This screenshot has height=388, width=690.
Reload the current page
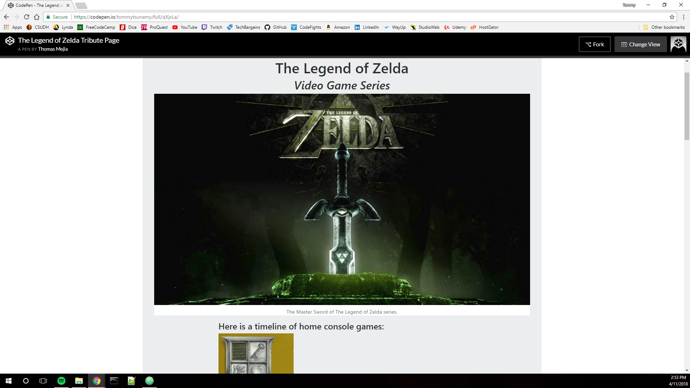click(x=27, y=17)
